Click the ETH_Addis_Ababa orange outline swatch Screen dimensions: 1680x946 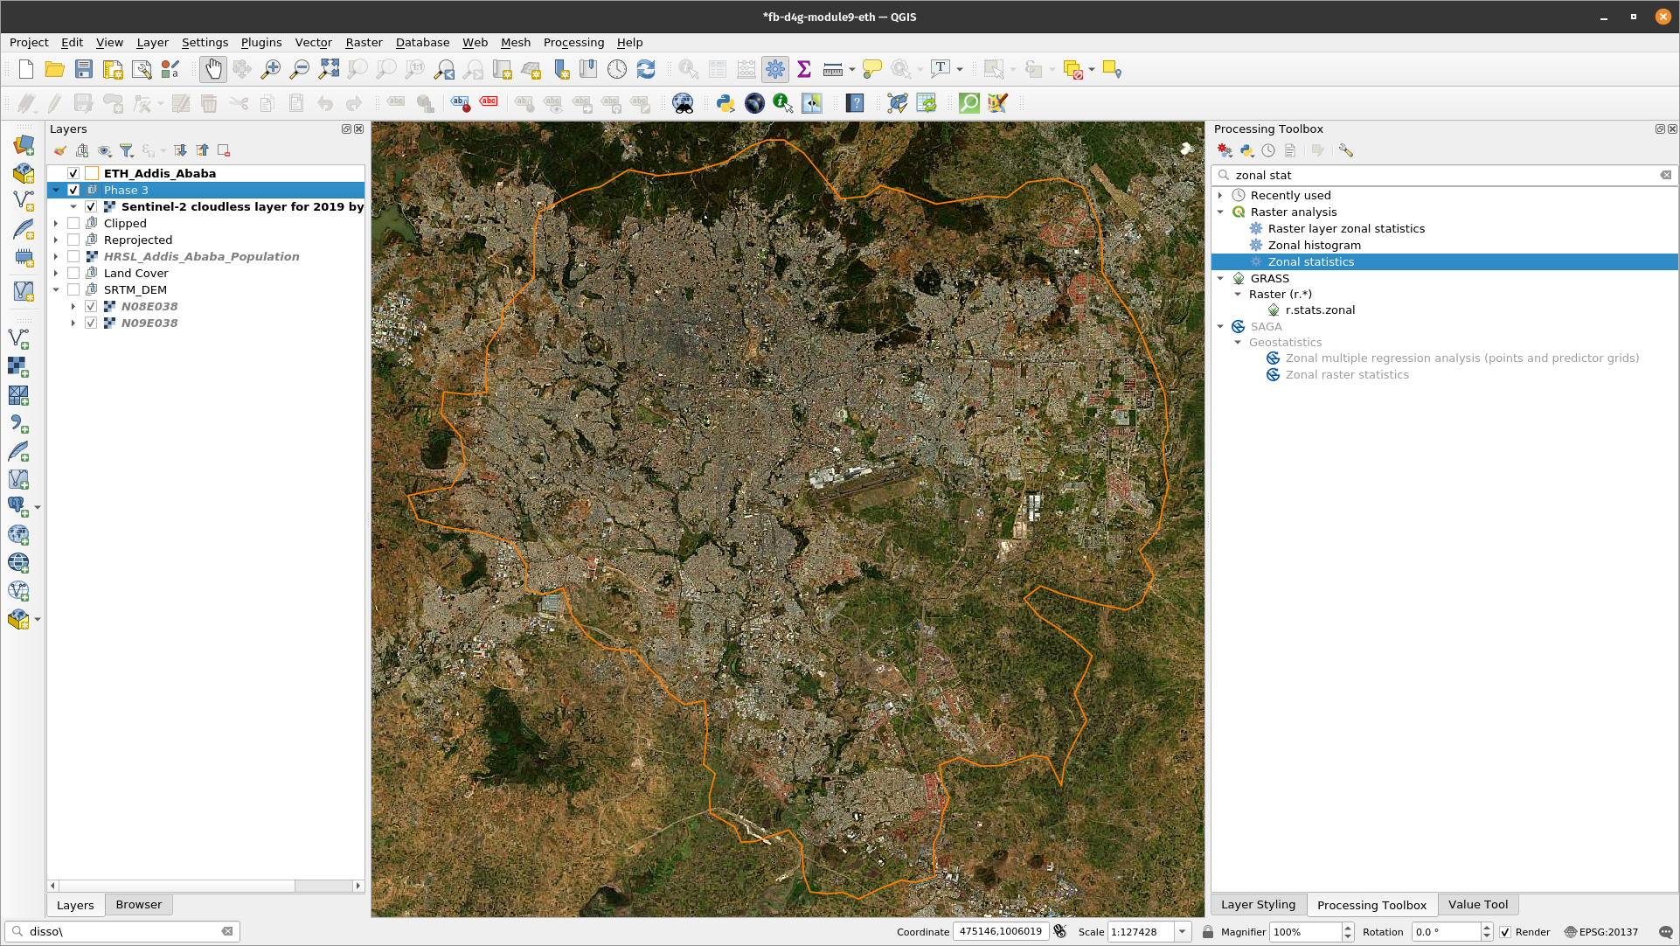91,173
